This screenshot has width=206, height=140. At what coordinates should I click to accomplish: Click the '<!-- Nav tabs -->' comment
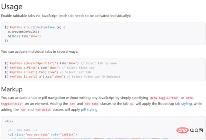click(x=23, y=130)
